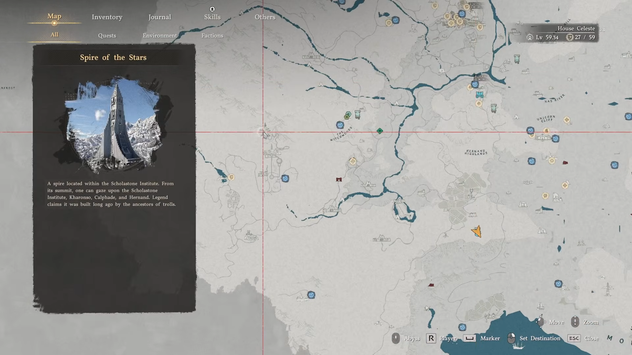Open the Skills tab
Viewport: 632px width, 355px height.
point(212,17)
